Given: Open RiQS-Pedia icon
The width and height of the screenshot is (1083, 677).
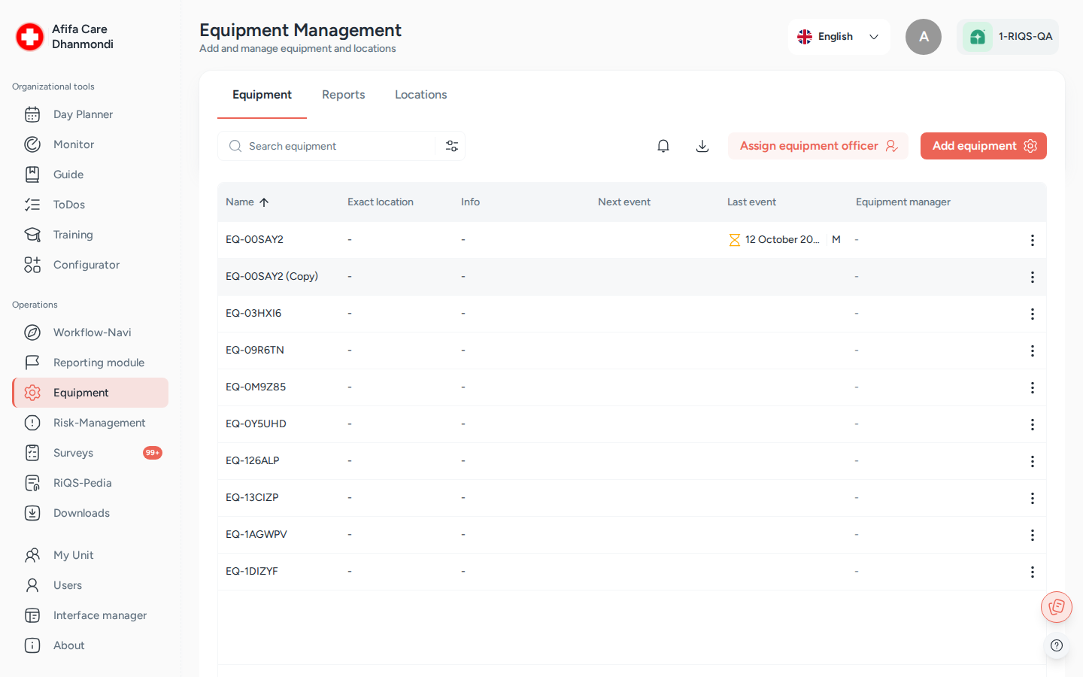Looking at the screenshot, I should tap(32, 483).
